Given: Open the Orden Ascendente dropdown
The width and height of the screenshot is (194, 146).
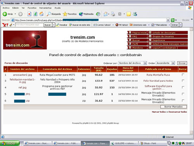Looking at the screenshot, I should point(173,63).
